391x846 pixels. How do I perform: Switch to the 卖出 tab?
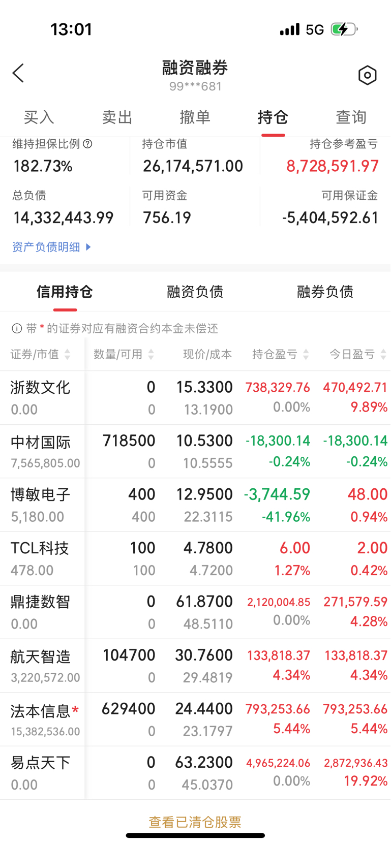pyautogui.click(x=117, y=117)
